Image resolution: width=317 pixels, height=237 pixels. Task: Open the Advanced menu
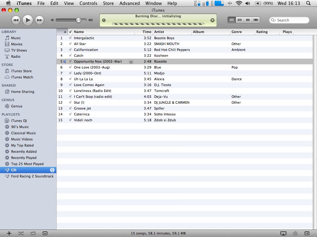129,3
